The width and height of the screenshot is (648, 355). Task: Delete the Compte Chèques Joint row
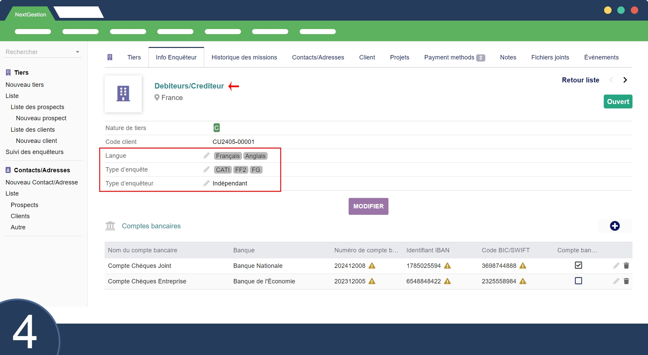(626, 266)
